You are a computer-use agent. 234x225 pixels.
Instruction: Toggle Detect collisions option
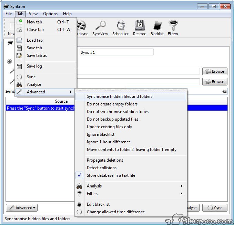point(131,168)
